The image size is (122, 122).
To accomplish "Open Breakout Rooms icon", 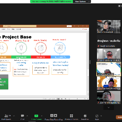I will (x=71, y=116).
